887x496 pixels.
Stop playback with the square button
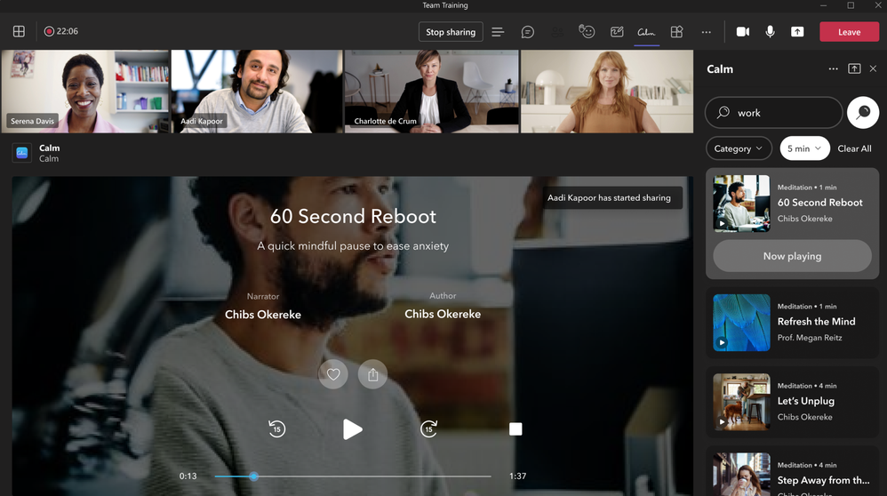(515, 428)
